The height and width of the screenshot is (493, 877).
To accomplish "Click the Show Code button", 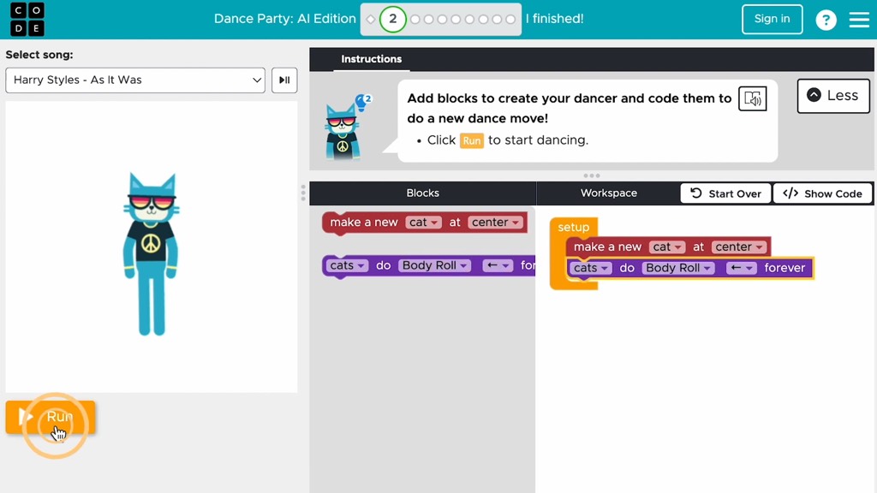I will pyautogui.click(x=822, y=193).
